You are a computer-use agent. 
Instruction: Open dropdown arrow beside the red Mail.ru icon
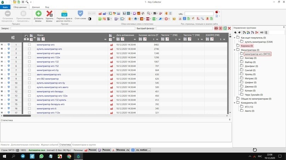[150, 19]
